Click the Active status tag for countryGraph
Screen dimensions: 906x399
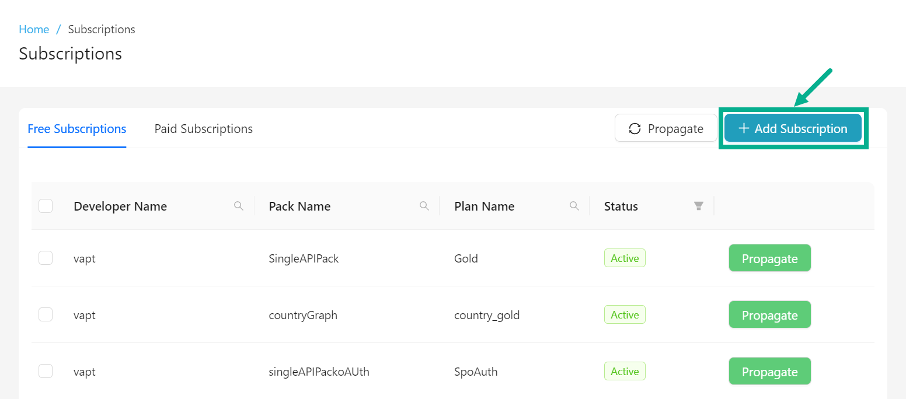coord(625,314)
